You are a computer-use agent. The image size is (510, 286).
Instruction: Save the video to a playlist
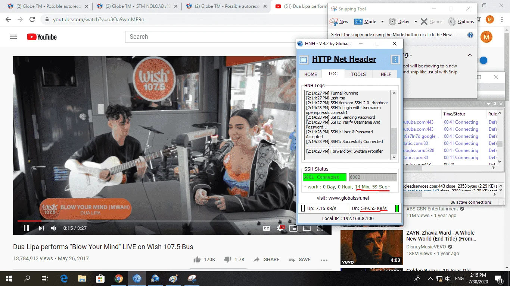[x=300, y=260]
